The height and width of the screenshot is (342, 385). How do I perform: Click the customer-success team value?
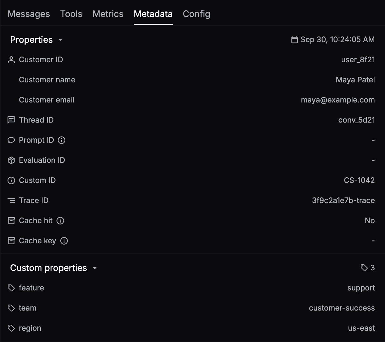[342, 308]
